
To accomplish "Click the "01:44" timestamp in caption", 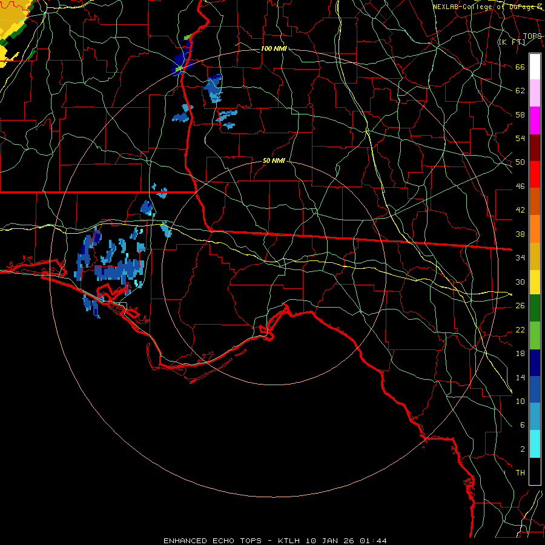I will (x=373, y=541).
